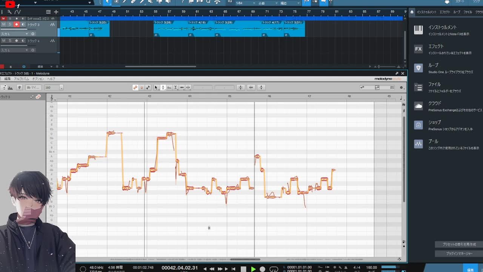
Task: Click the Melodyne main arrow tool
Action: pyautogui.click(x=156, y=88)
